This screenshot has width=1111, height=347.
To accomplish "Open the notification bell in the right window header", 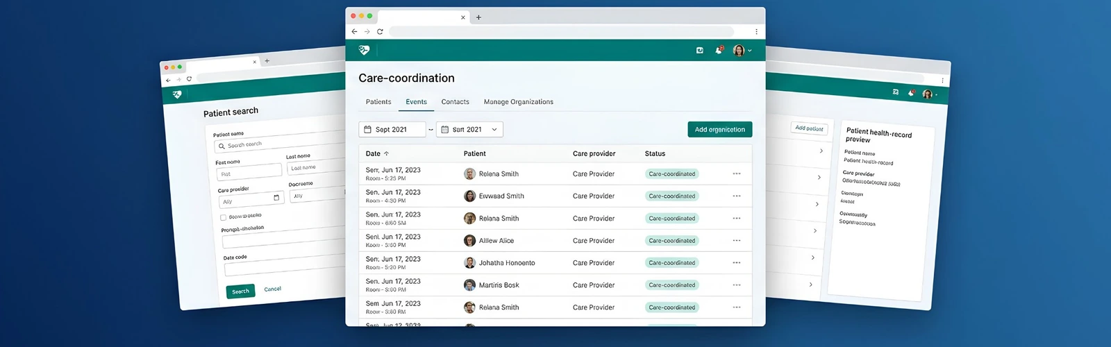I will click(912, 93).
